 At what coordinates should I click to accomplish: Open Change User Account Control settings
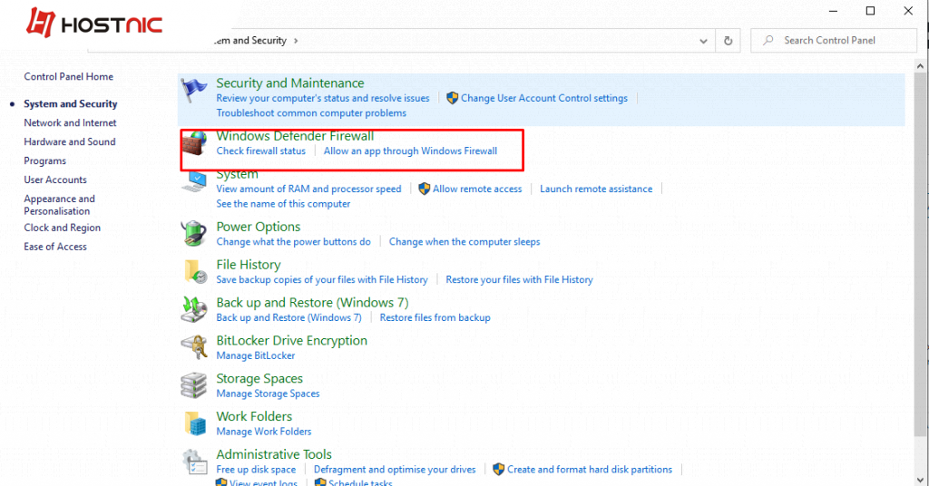[x=544, y=98]
